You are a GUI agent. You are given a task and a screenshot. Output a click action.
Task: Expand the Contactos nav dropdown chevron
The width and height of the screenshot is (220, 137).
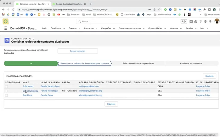click(x=97, y=28)
